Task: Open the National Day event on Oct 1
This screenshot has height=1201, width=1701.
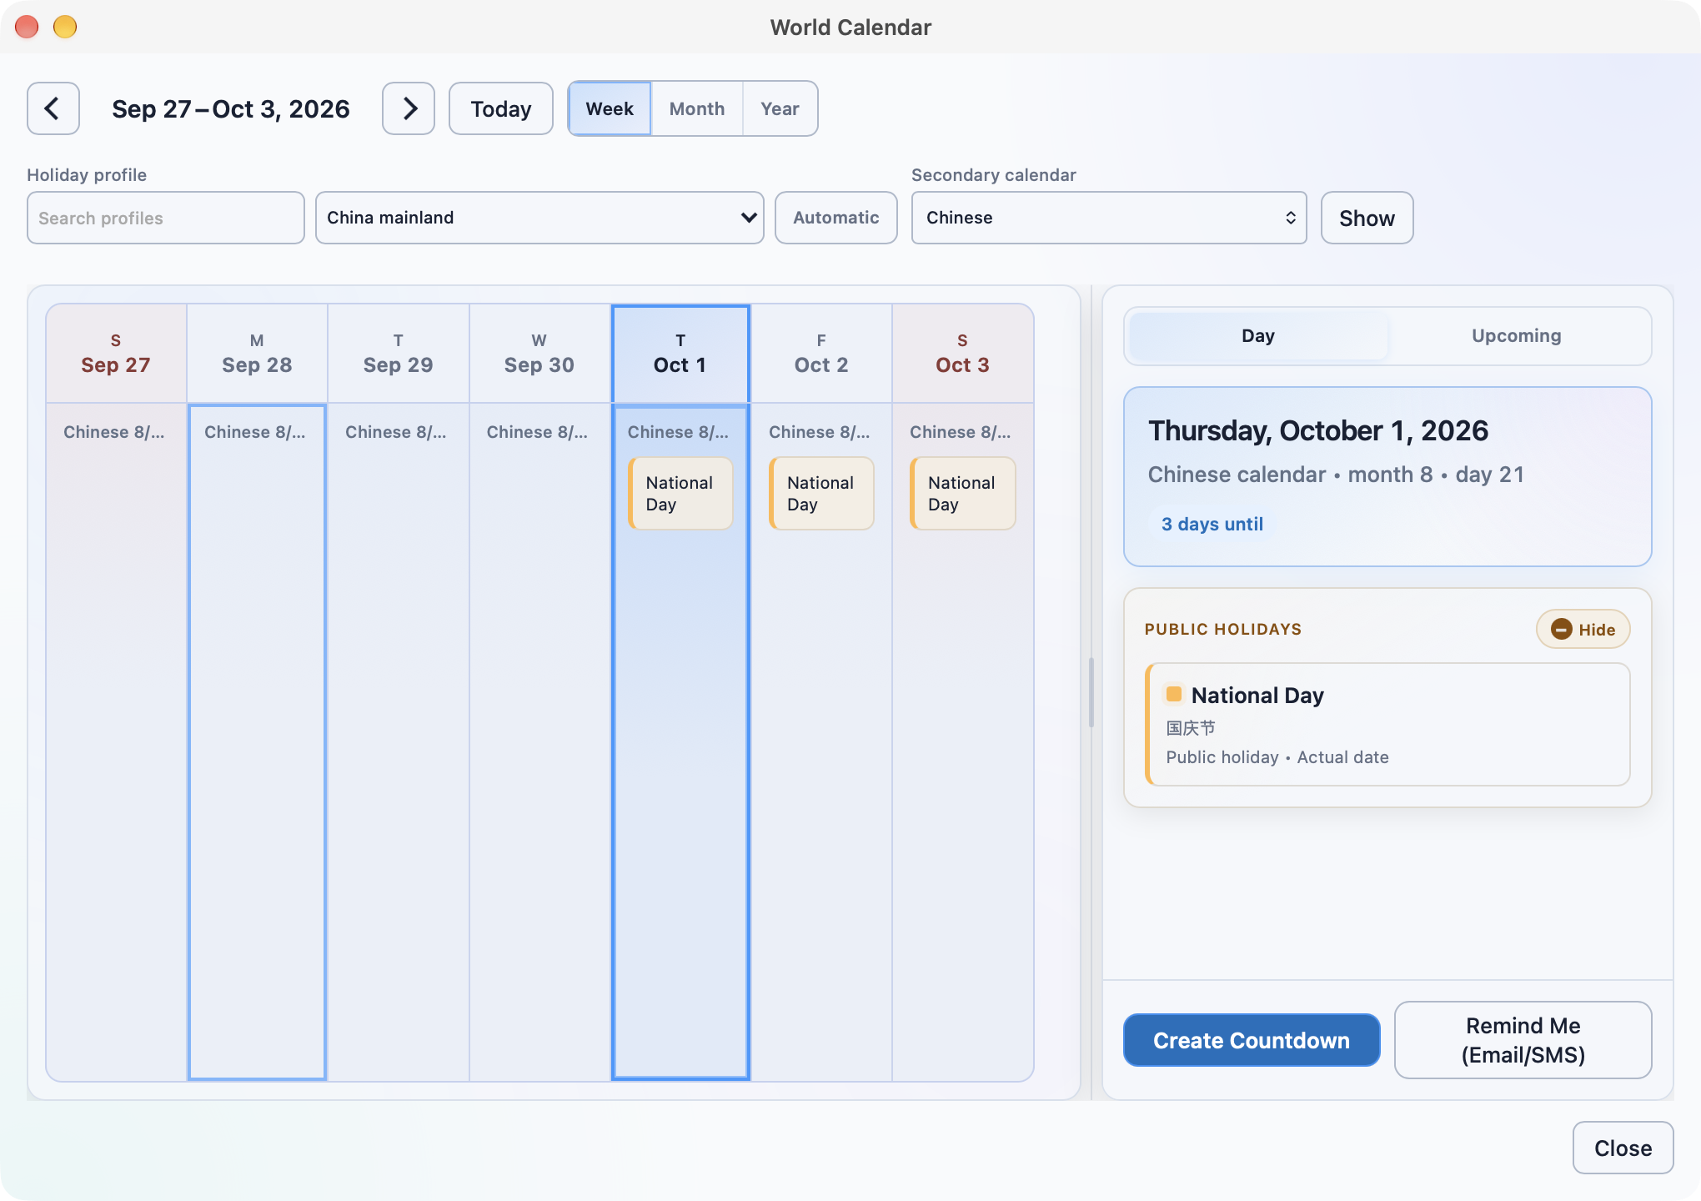Action: [x=680, y=493]
